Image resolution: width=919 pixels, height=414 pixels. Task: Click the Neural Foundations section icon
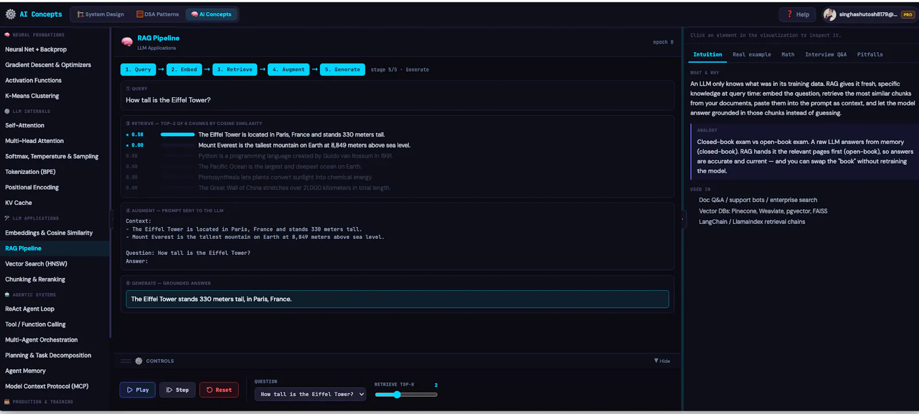tap(7, 35)
